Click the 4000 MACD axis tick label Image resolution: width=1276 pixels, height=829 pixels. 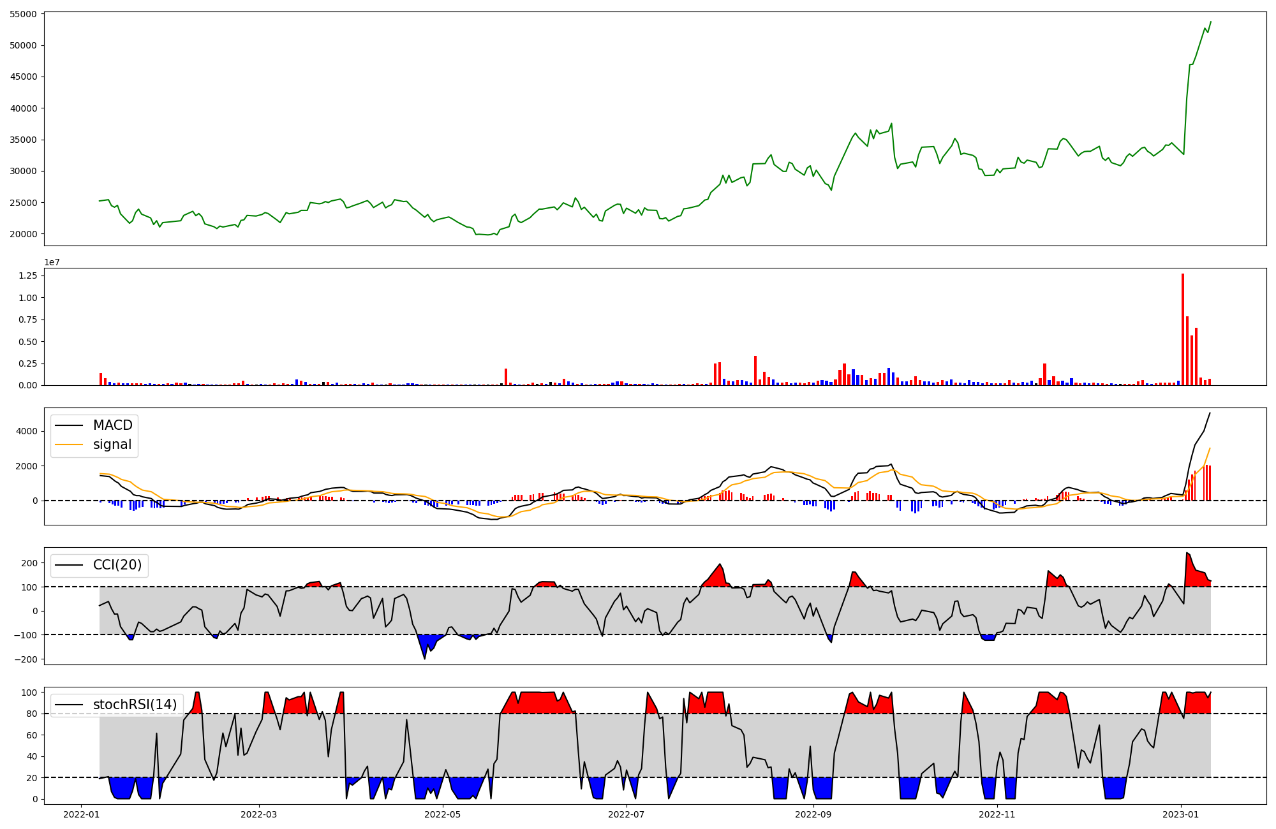(27, 431)
